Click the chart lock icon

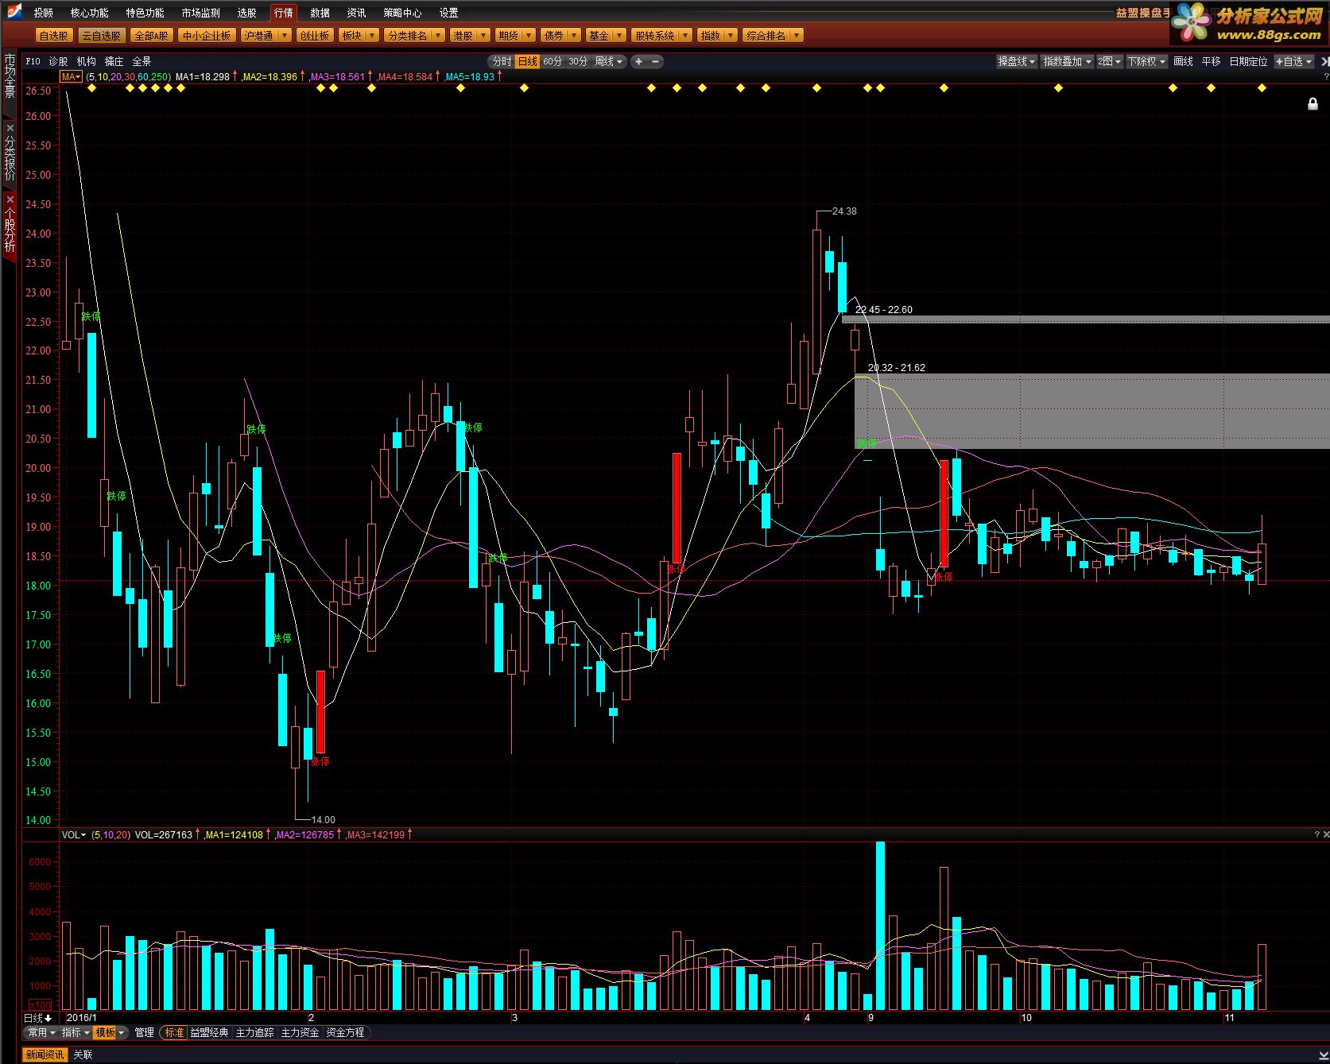click(1313, 104)
